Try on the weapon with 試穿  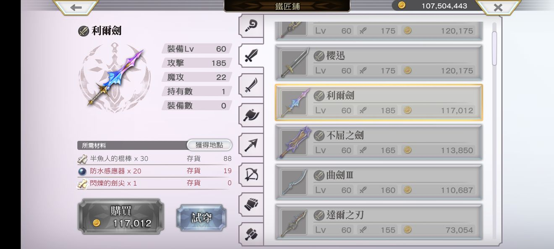(201, 218)
